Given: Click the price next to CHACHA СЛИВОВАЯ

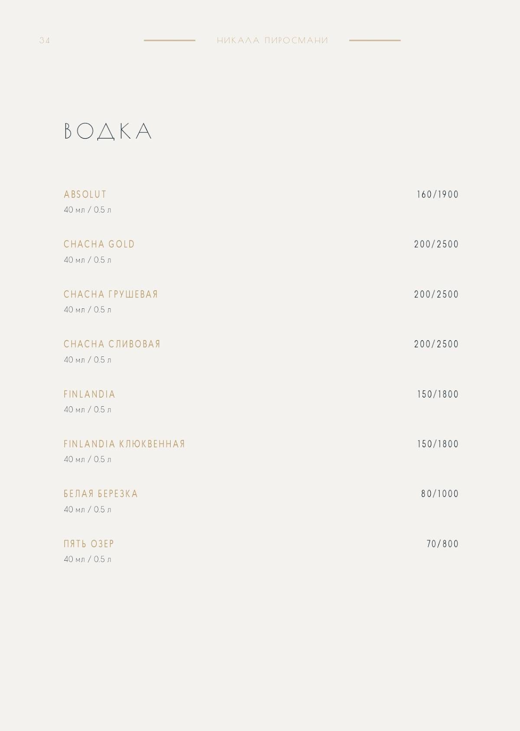Looking at the screenshot, I should (436, 344).
